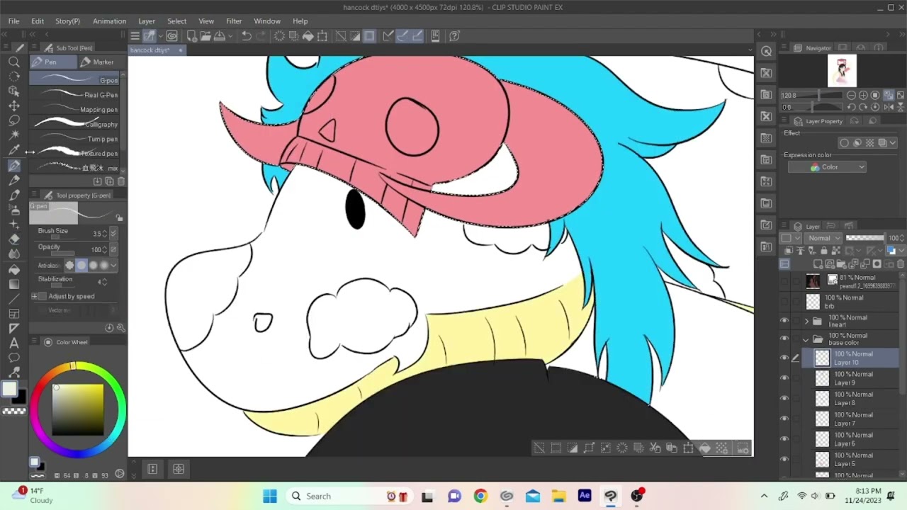The image size is (907, 510).
Task: Open the dropdown arrow next to Save icon
Action: (231, 37)
